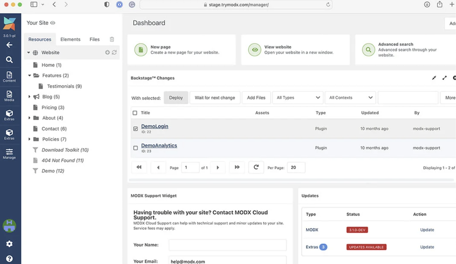Open the DemoAnalytics plugin link

tap(159, 146)
